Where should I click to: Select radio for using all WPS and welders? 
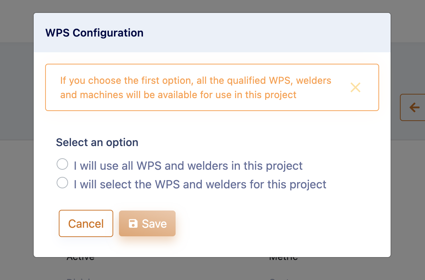point(62,164)
